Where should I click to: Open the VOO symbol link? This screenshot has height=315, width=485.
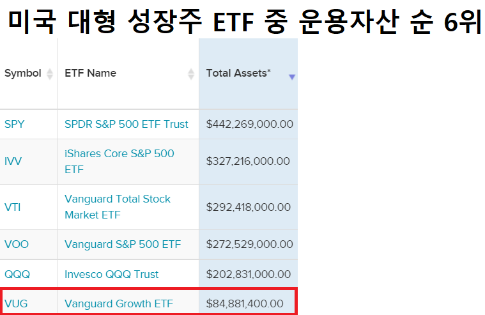click(x=17, y=244)
